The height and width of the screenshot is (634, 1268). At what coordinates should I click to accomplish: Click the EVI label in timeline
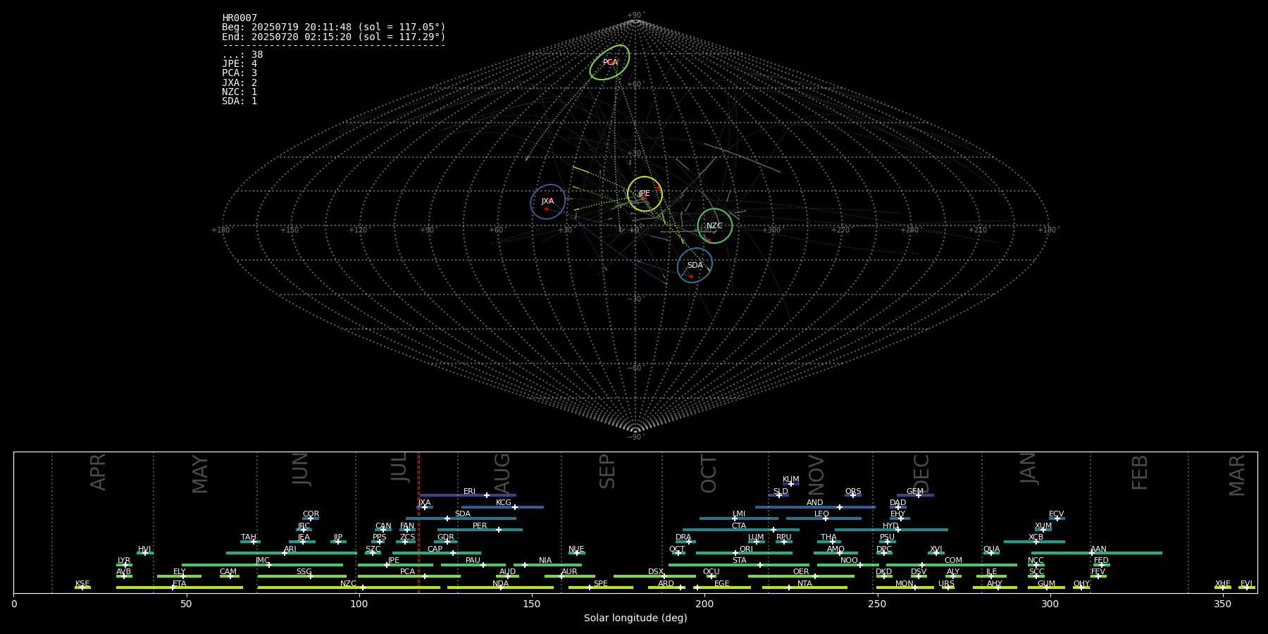pyautogui.click(x=1246, y=584)
